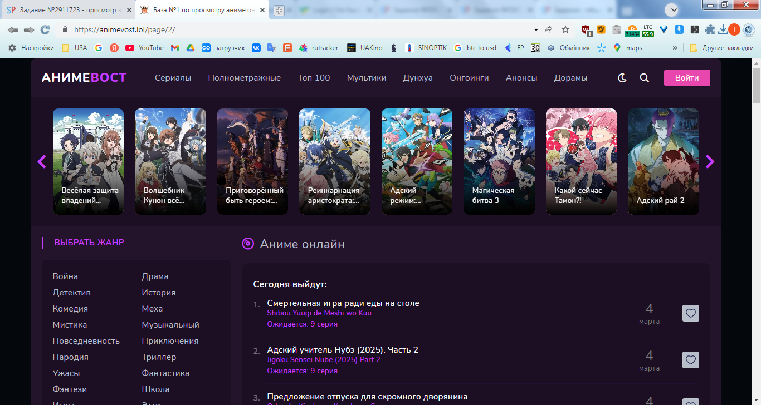Open the VK bookmark icon
Viewport: 761px width, 405px height.
pos(256,48)
